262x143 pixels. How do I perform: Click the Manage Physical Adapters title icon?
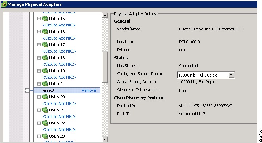pyautogui.click(x=4, y=4)
